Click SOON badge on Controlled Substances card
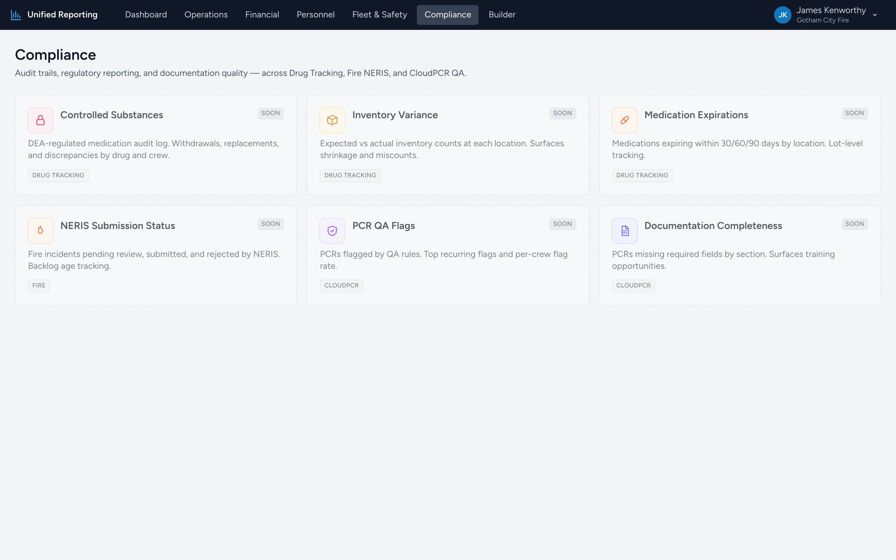Screen dimensions: 896x560 (270, 113)
